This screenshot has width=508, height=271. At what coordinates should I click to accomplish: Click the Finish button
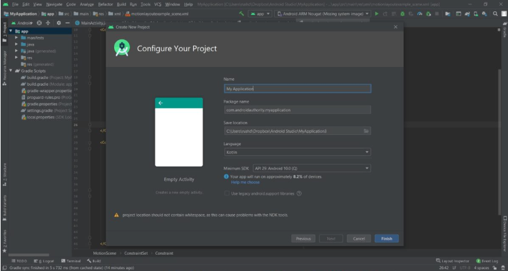[386, 238]
